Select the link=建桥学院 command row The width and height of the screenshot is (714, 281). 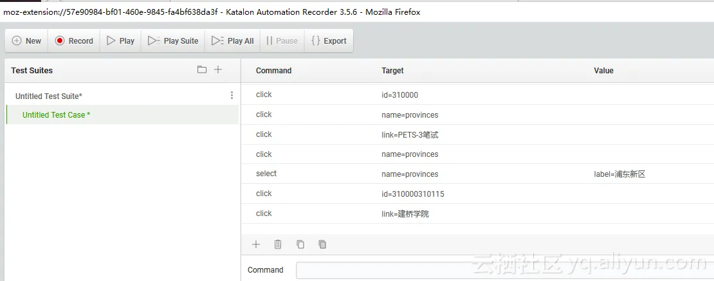(x=477, y=213)
